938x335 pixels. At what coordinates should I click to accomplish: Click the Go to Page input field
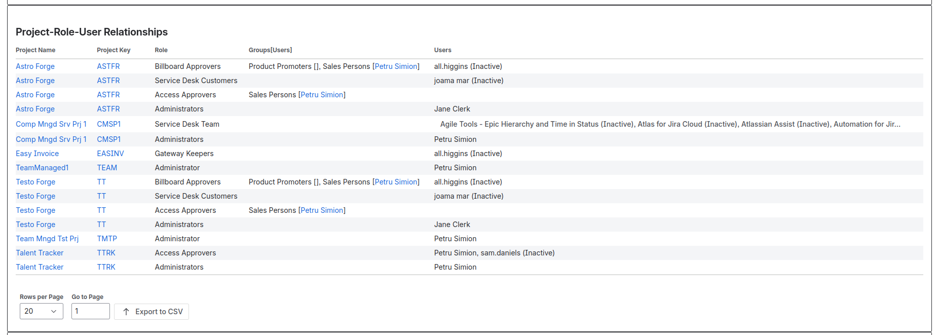tap(90, 311)
